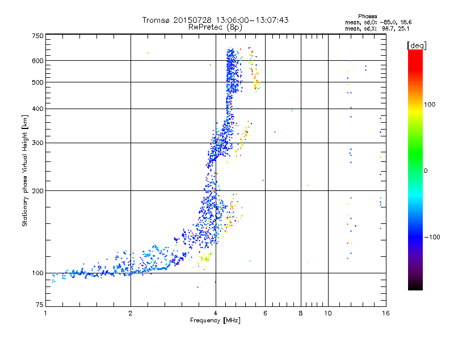
Task: Click the 'Phases' header text
Action: coord(367,16)
